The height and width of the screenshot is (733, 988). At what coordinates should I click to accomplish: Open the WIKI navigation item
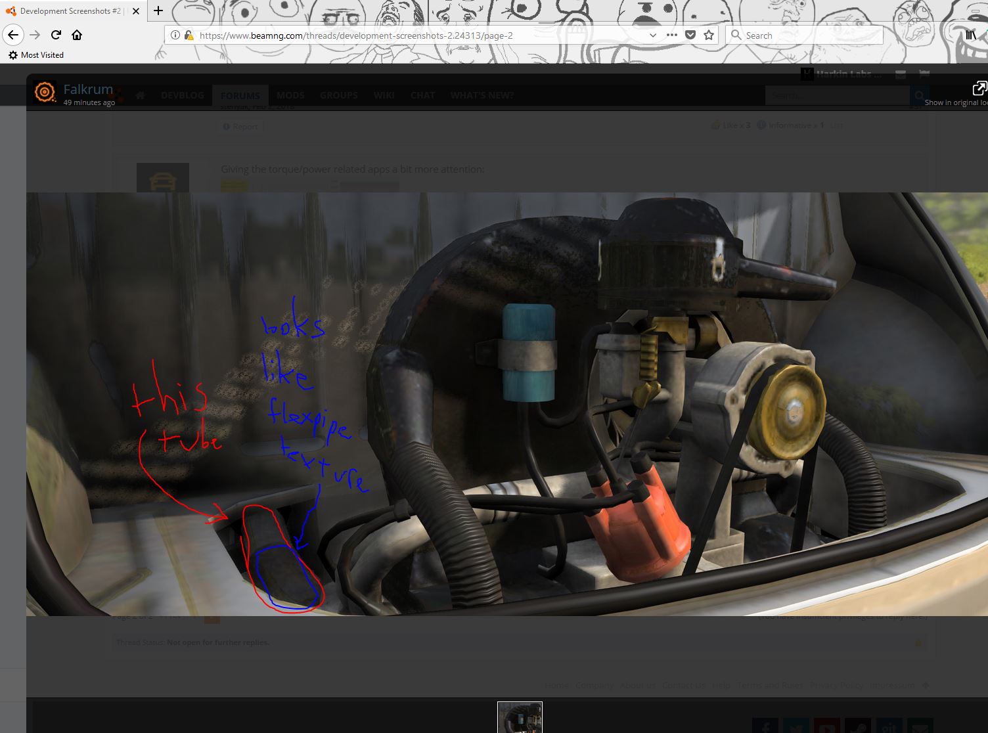pyautogui.click(x=384, y=95)
